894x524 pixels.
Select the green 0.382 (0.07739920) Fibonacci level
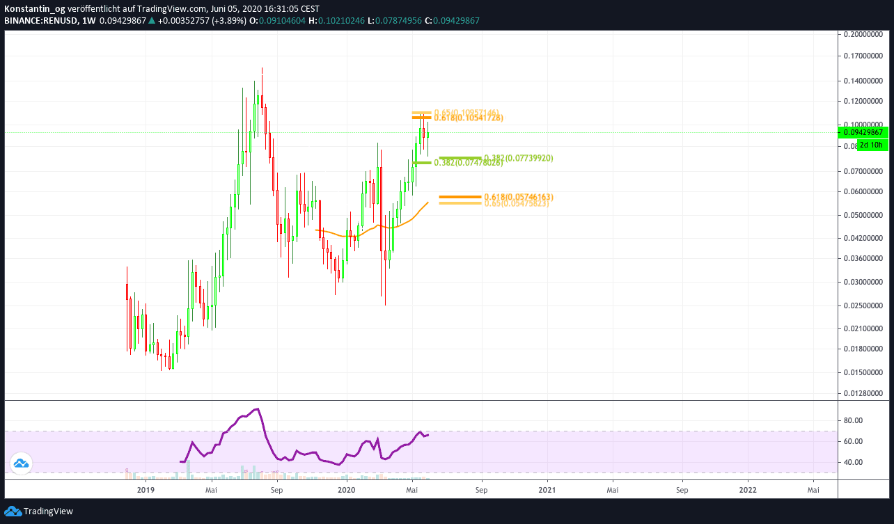tap(460, 158)
